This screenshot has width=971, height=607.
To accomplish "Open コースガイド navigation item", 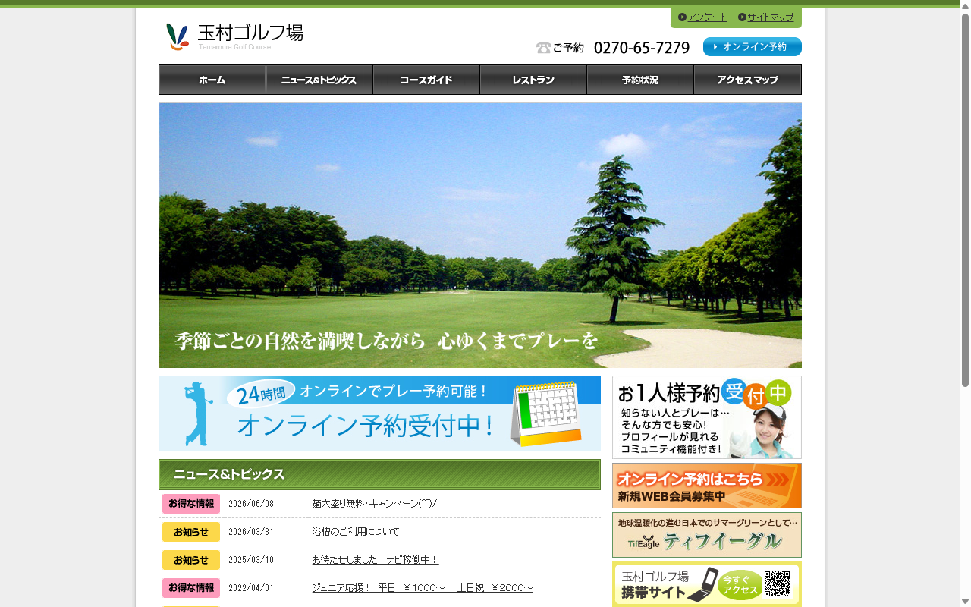I will click(x=426, y=80).
